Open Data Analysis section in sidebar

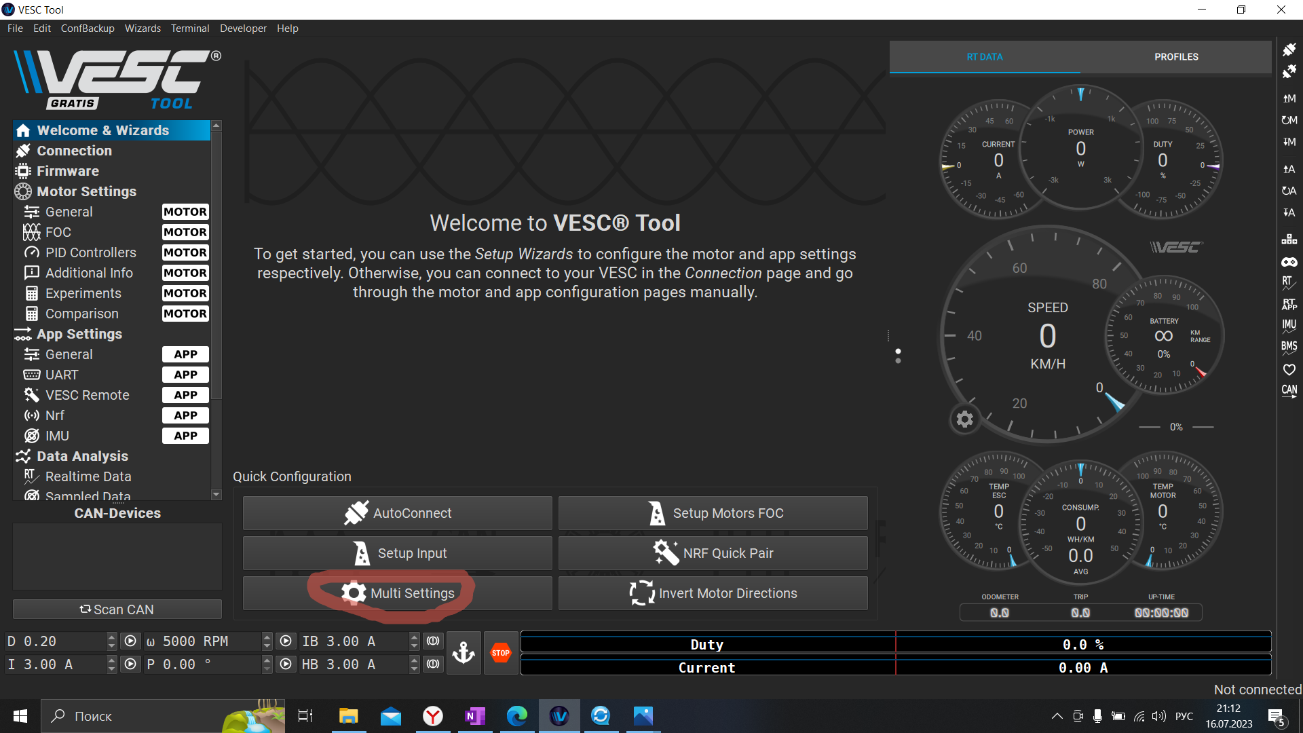pyautogui.click(x=112, y=456)
